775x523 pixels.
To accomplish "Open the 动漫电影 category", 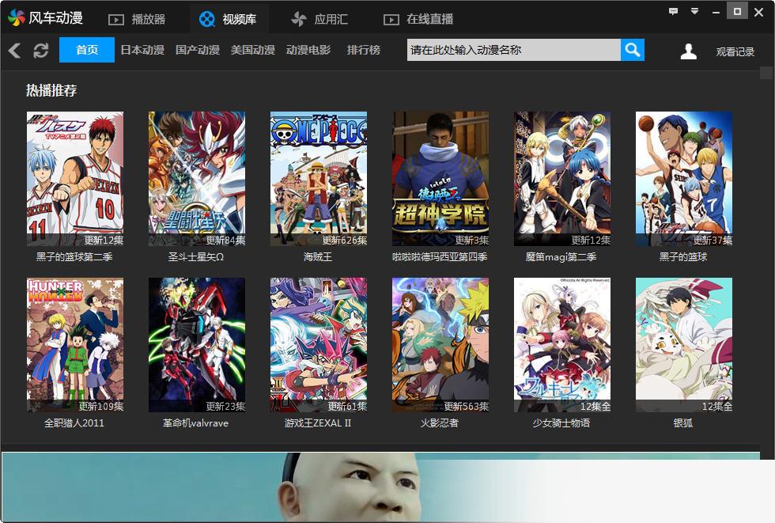I will pos(308,50).
